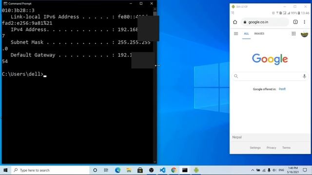The width and height of the screenshot is (312, 175).
Task: Open the tab switcher showing 1 tab
Action: pyautogui.click(x=295, y=22)
